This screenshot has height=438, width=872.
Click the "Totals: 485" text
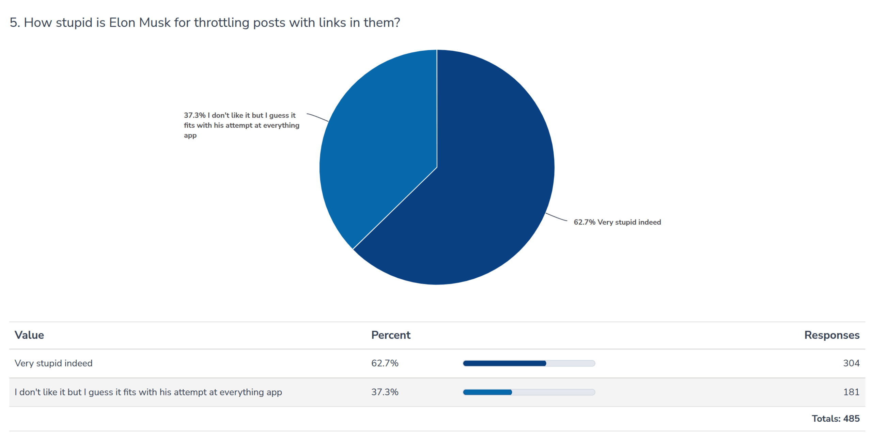click(835, 419)
